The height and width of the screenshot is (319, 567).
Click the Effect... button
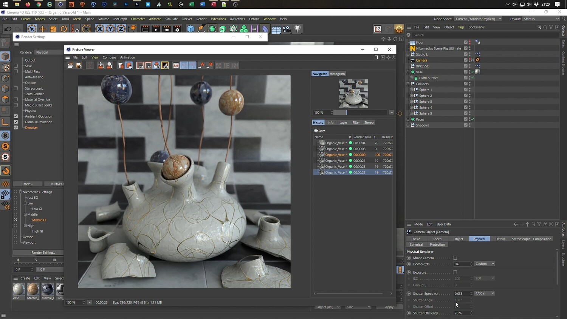point(28,184)
